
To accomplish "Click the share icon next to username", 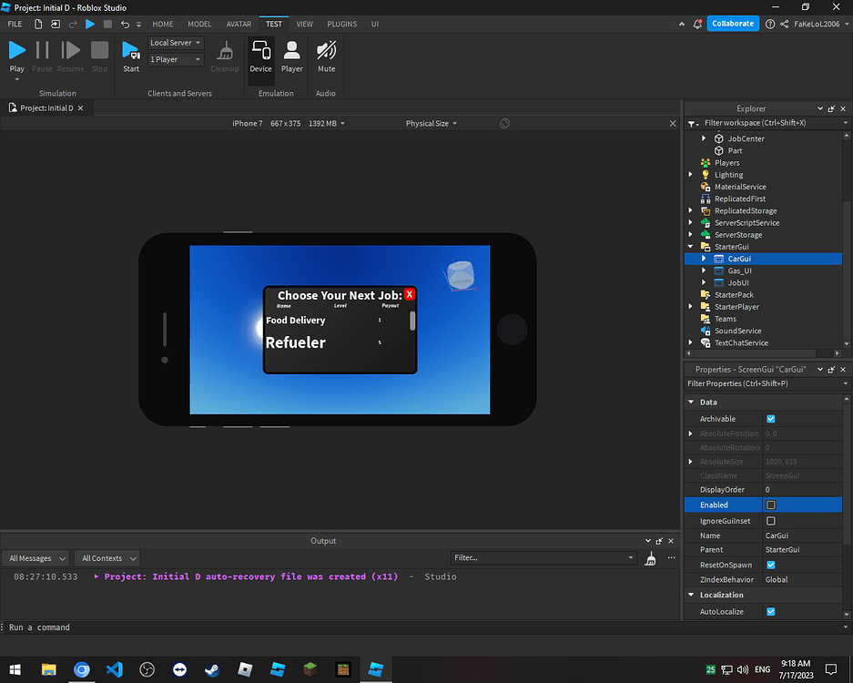I will coord(784,24).
